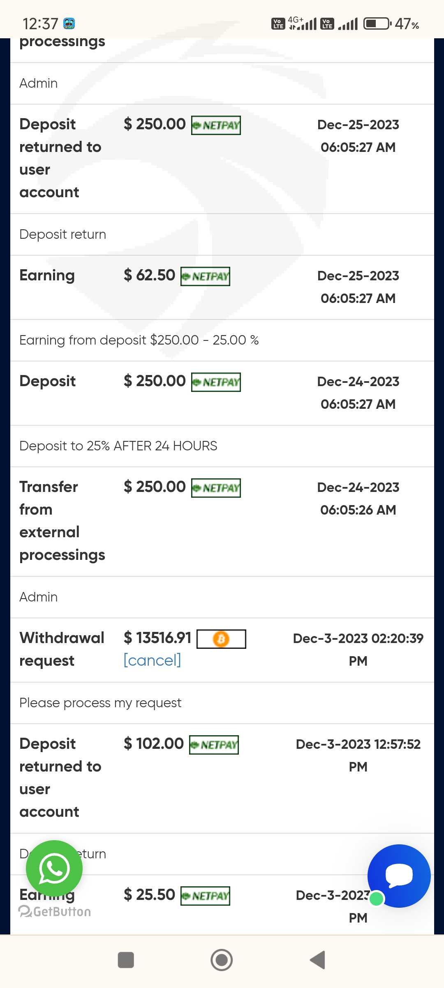Tap the green WhatsApp chat button
The image size is (444, 988).
54,868
